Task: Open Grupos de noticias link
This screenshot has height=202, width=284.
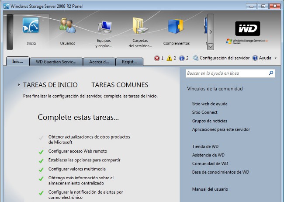Action: pos(210,121)
